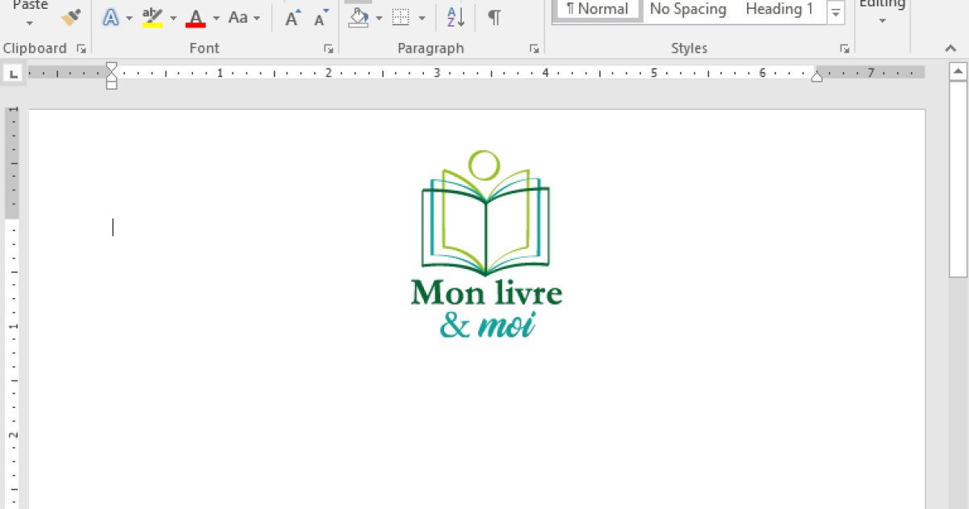Sort text with the A-Z sort icon
Viewport: 969px width, 509px height.
[455, 17]
